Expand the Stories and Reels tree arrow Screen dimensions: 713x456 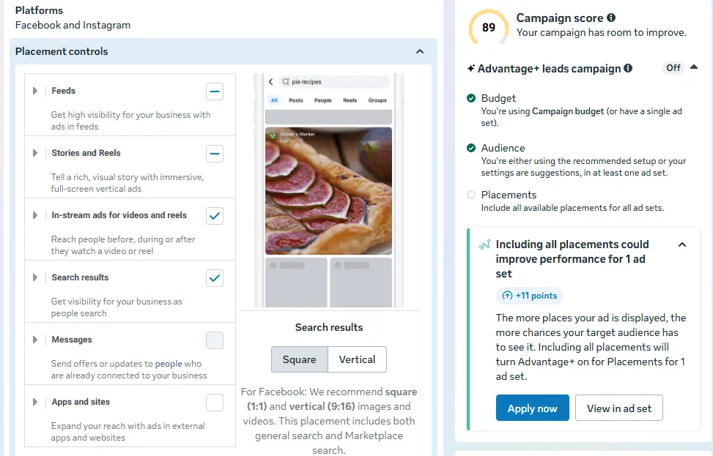(35, 153)
